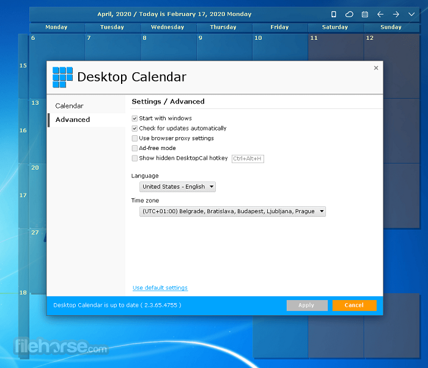Go to next month with right arrow
Image resolution: width=428 pixels, height=368 pixels.
[x=396, y=14]
